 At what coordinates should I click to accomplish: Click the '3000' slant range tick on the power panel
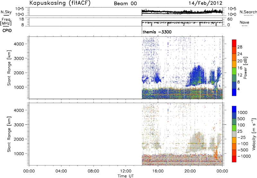[19, 58]
